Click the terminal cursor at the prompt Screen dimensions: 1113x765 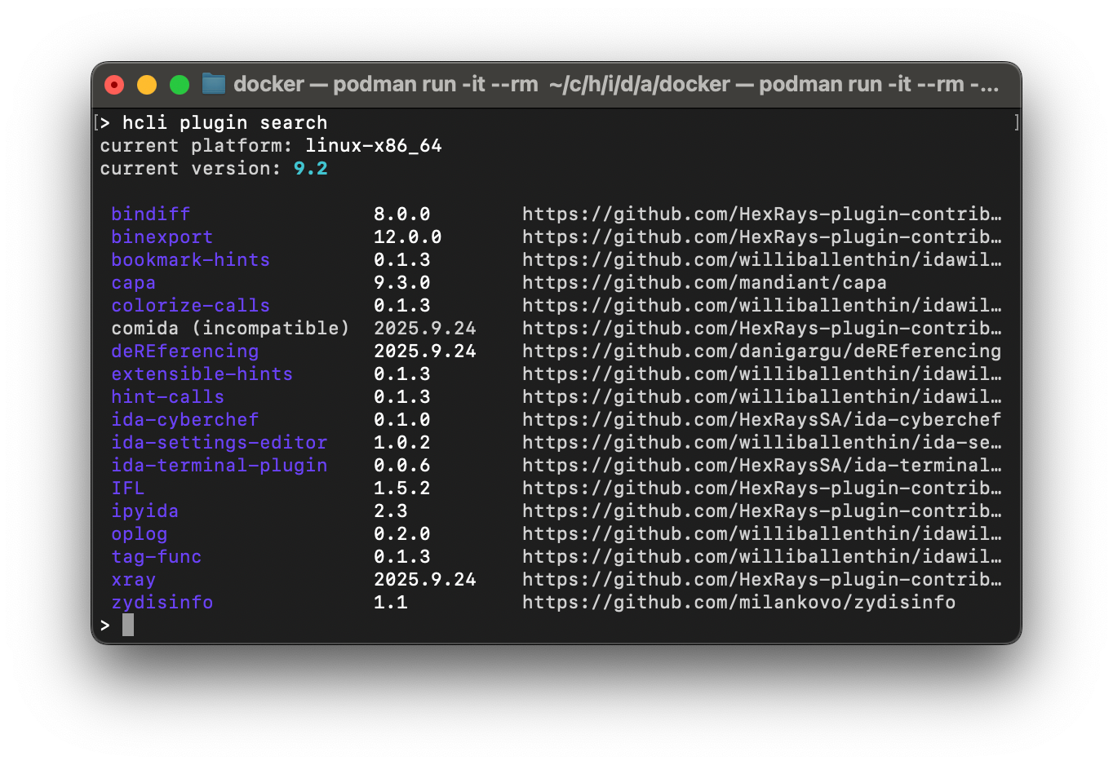tap(128, 626)
